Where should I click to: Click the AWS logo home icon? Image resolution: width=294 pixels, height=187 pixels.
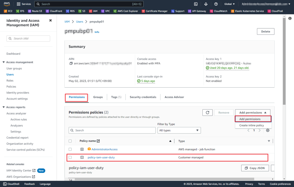tap(7, 4)
